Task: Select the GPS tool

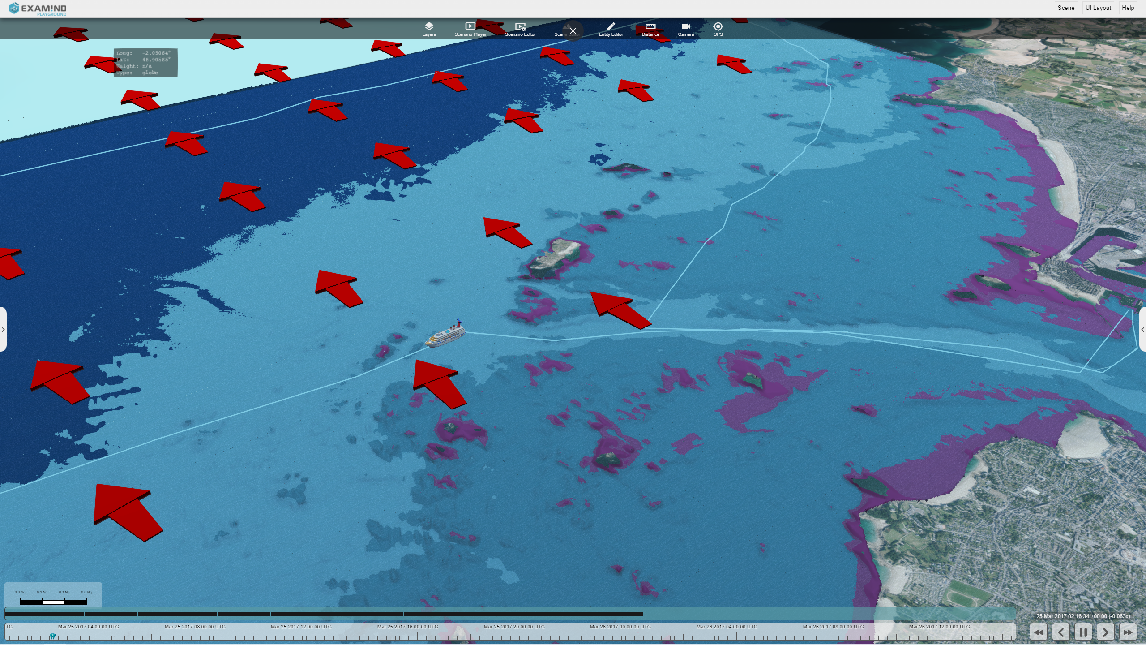Action: point(717,28)
